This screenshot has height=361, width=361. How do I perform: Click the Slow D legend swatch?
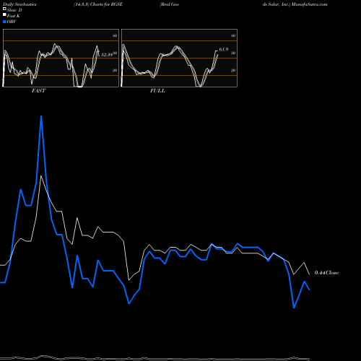pyautogui.click(x=4, y=9)
